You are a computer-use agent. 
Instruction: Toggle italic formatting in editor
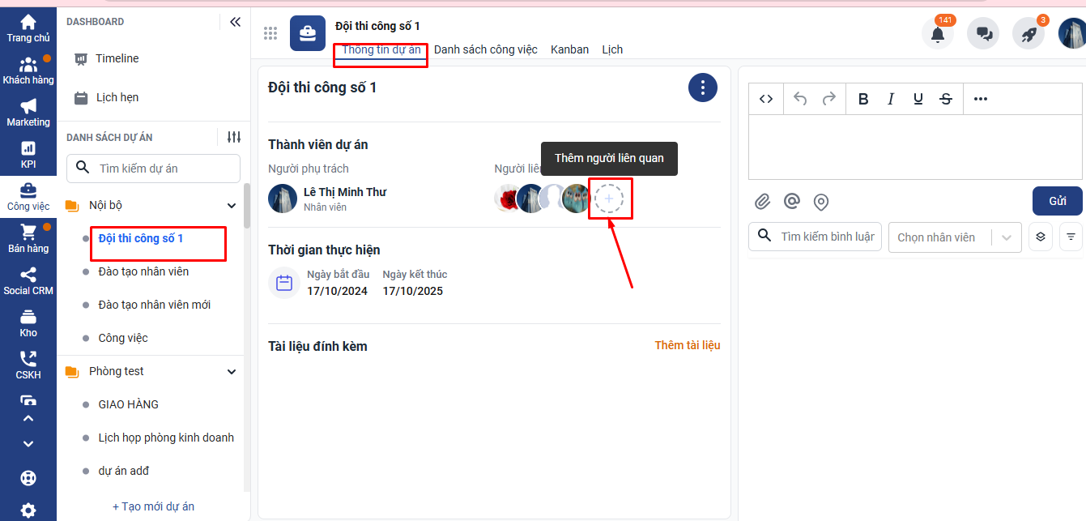(891, 99)
